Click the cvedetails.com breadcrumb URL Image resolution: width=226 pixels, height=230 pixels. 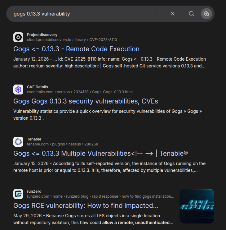(x=80, y=92)
